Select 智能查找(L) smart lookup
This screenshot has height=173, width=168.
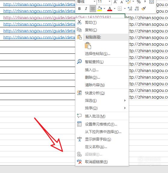click(102, 62)
